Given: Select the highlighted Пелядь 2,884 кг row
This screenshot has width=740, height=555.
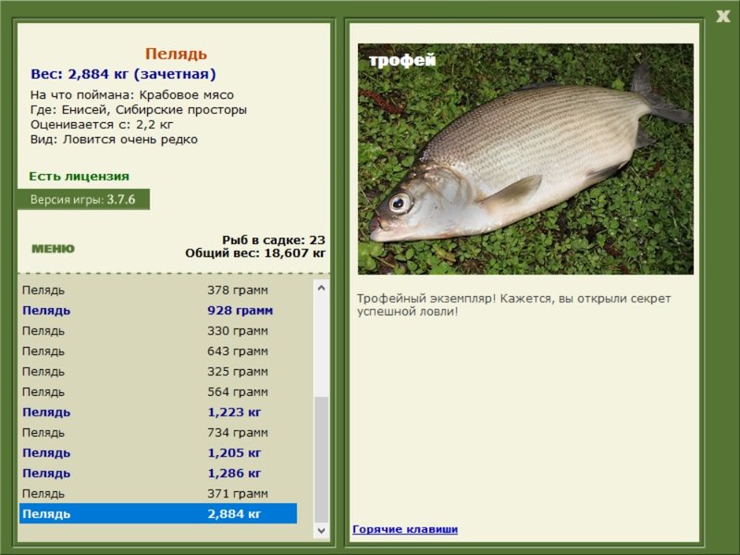Looking at the screenshot, I should 157,513.
